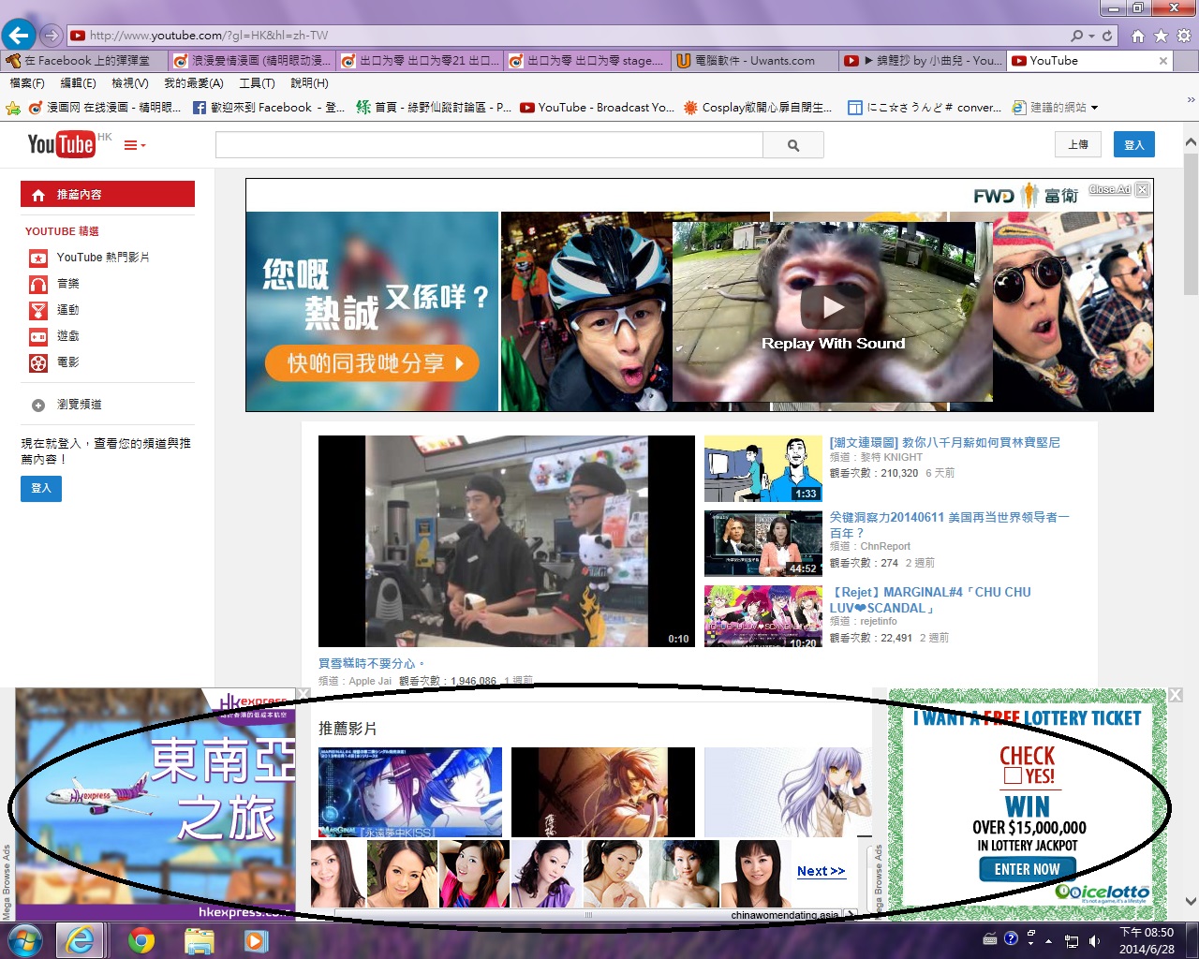Viewport: 1199px width, 959px height.
Task: Open the media player taskbar icon
Action: (x=256, y=939)
